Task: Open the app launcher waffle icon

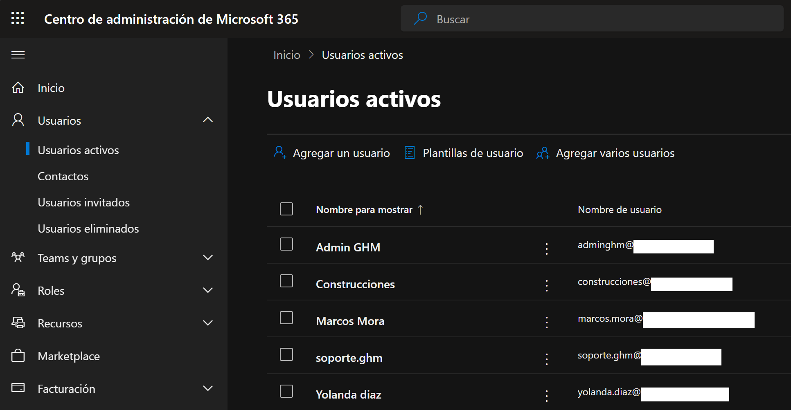Action: tap(18, 18)
